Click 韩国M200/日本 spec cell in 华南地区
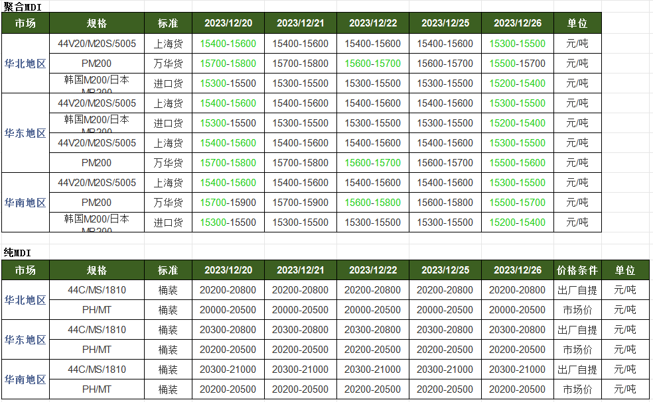This screenshot has width=653, height=402. (x=97, y=223)
